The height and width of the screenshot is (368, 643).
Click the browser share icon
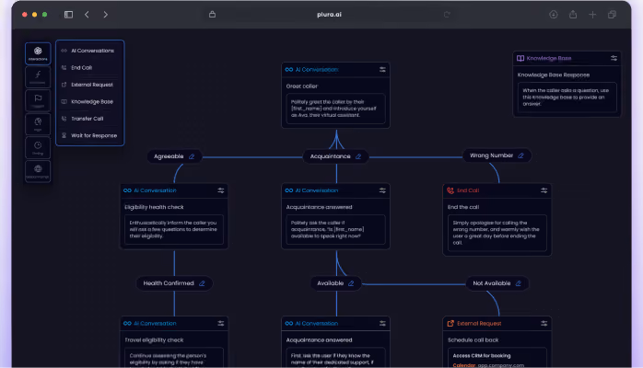[x=573, y=15]
